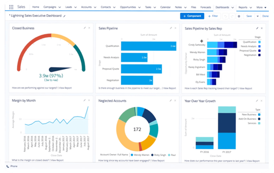Click the Negotiation legend color swatch

259,55
